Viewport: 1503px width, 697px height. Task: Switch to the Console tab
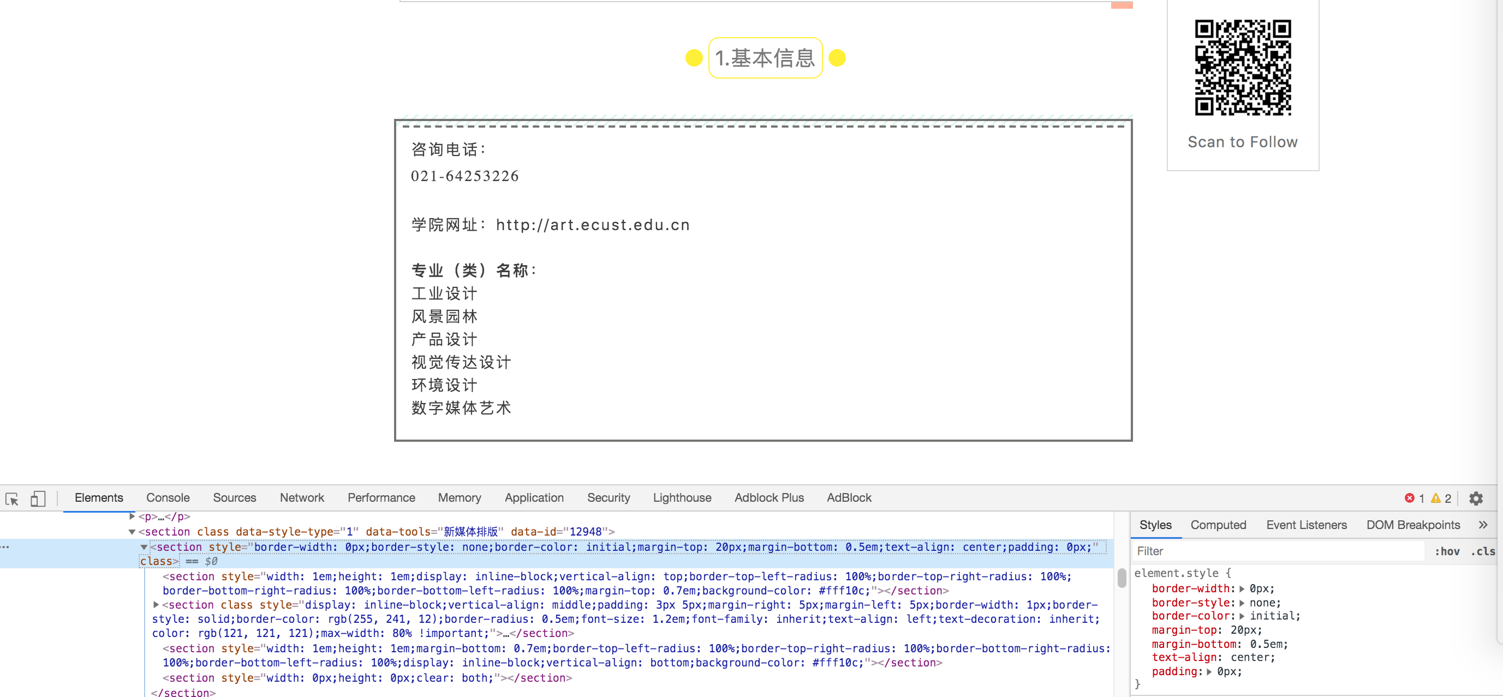168,497
